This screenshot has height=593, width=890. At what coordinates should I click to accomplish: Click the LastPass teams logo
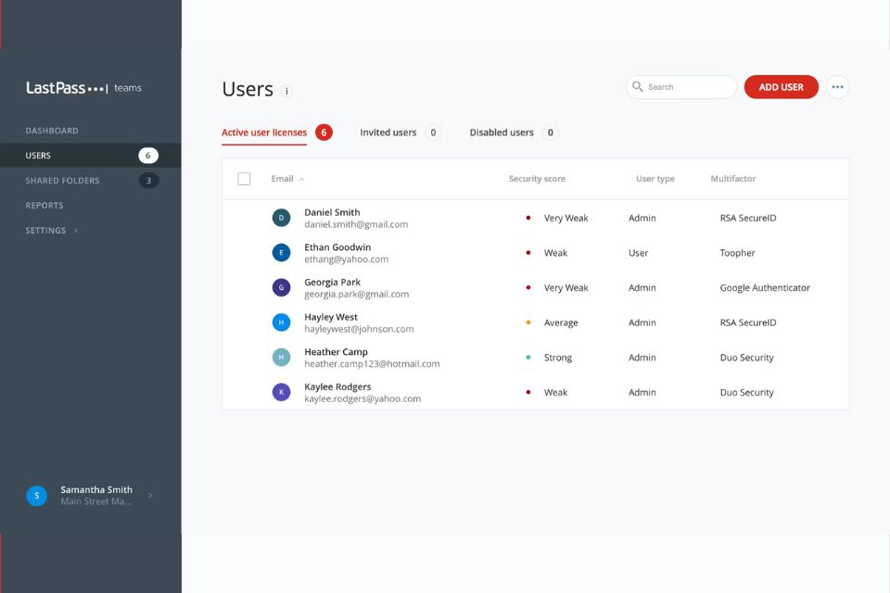pos(83,88)
